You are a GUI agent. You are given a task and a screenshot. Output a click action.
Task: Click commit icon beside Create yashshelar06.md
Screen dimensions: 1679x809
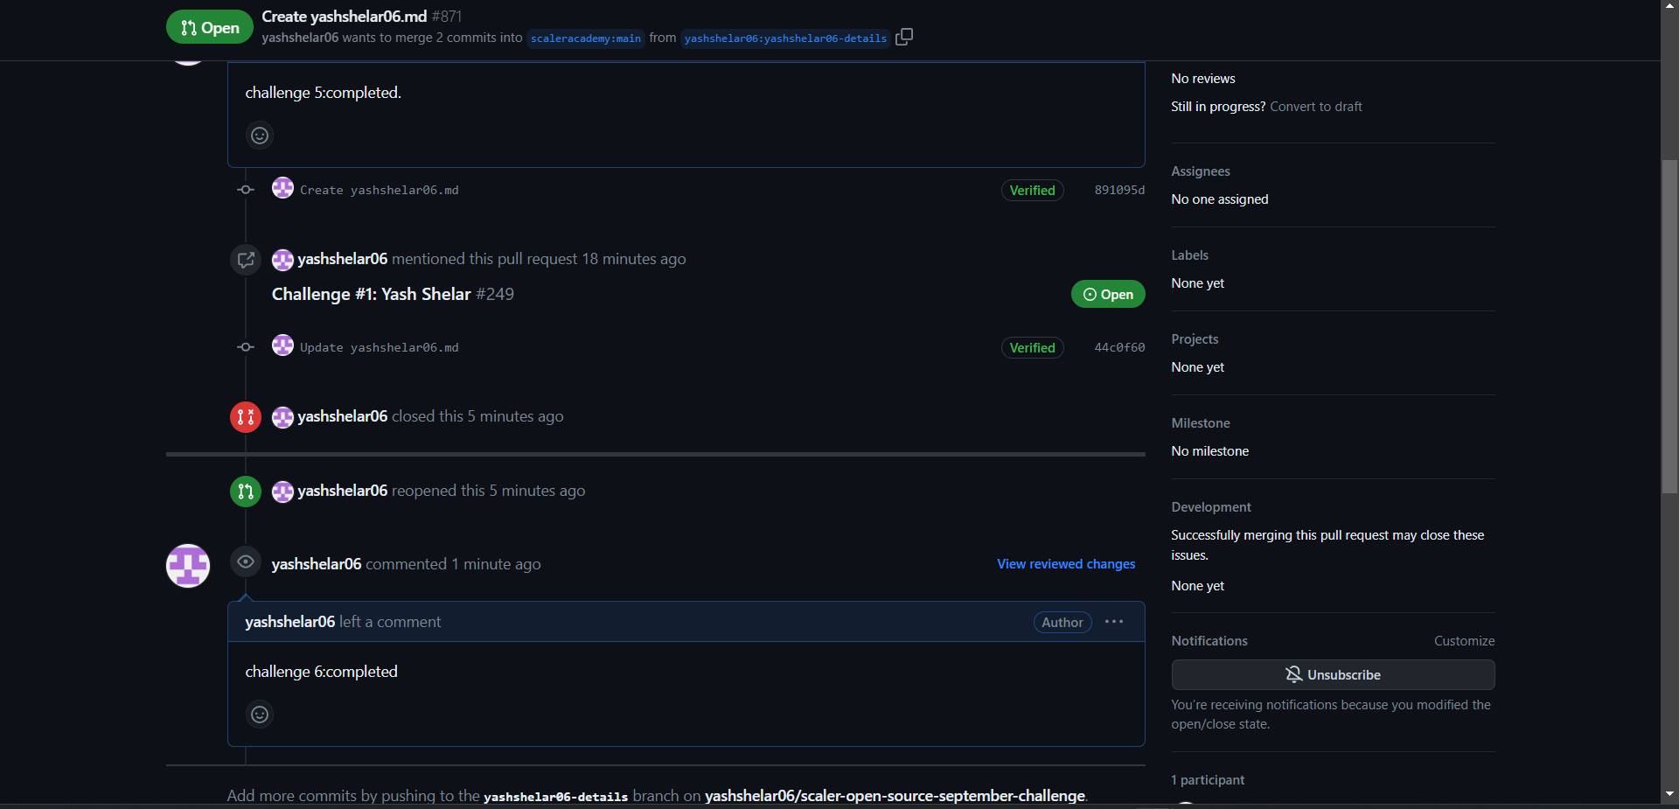tap(245, 190)
